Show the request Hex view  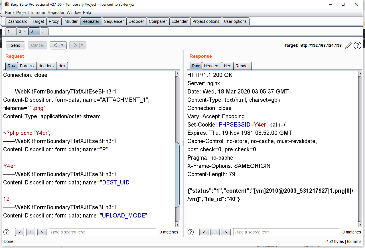coord(62,66)
